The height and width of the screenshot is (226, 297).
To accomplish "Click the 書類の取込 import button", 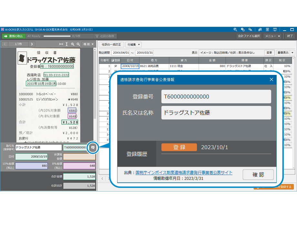I will (14, 36).
